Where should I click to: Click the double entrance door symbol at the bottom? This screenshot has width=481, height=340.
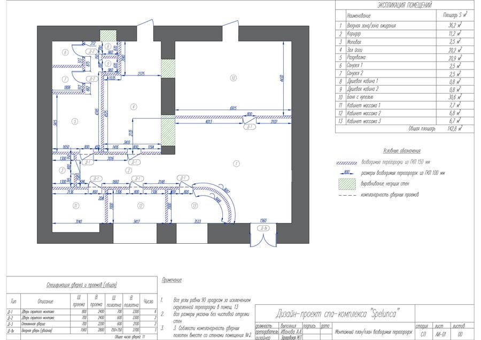click(263, 239)
